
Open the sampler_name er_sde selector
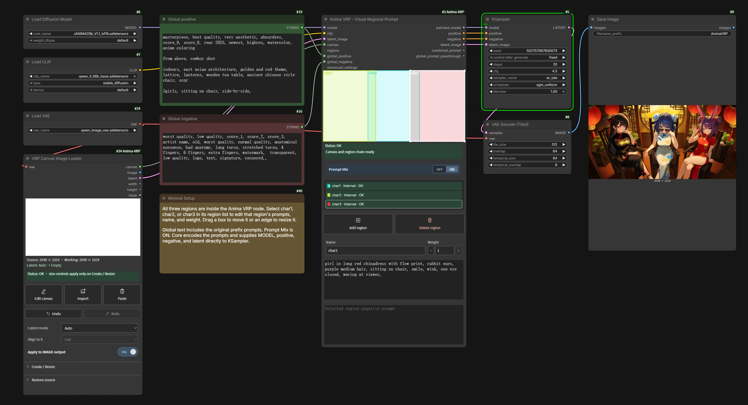527,78
